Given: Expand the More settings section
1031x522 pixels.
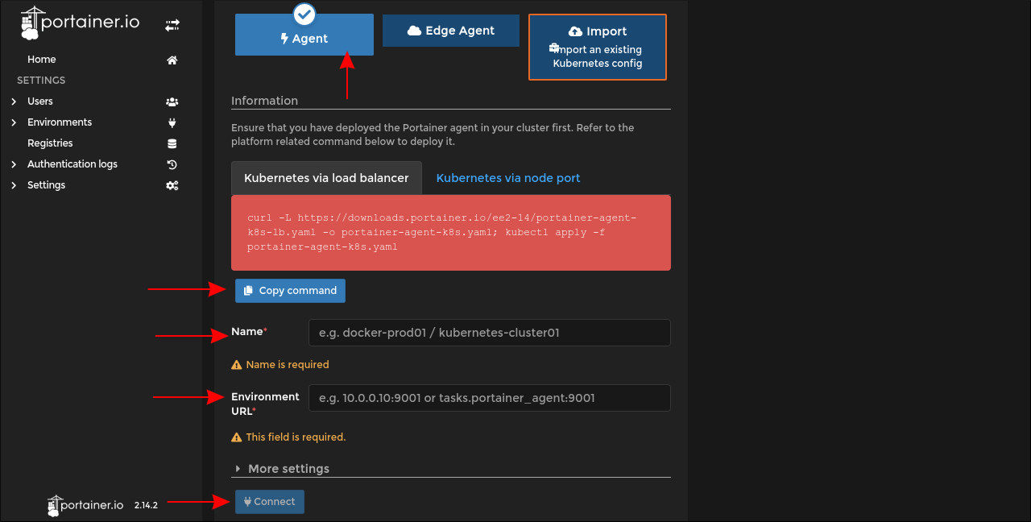Looking at the screenshot, I should coord(282,469).
